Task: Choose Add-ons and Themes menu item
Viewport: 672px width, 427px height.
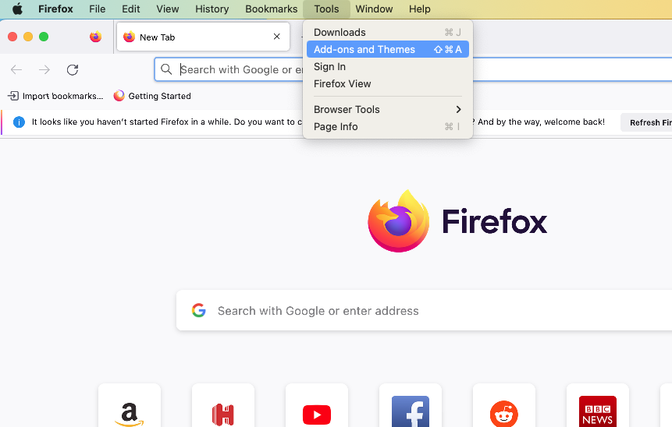Action: (x=388, y=50)
